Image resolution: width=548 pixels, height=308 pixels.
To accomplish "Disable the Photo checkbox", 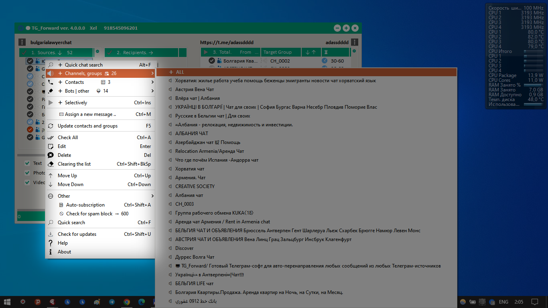I will coord(26,173).
